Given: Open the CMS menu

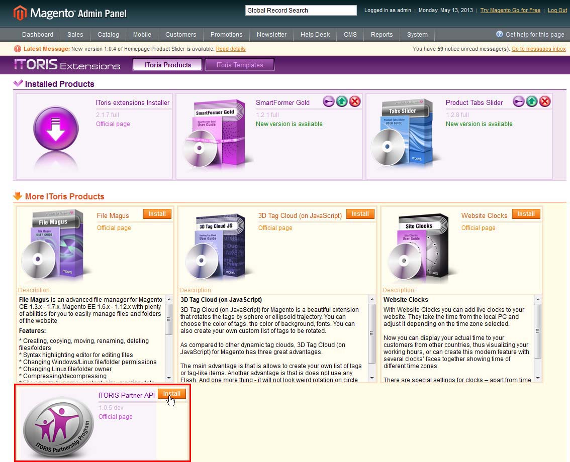Looking at the screenshot, I should point(350,35).
